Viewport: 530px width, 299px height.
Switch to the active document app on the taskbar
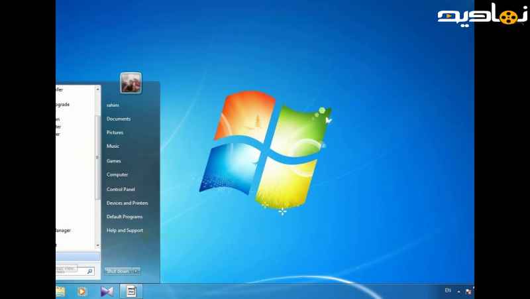tap(131, 291)
